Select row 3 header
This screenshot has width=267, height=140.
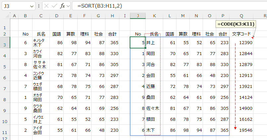[x=5, y=43]
